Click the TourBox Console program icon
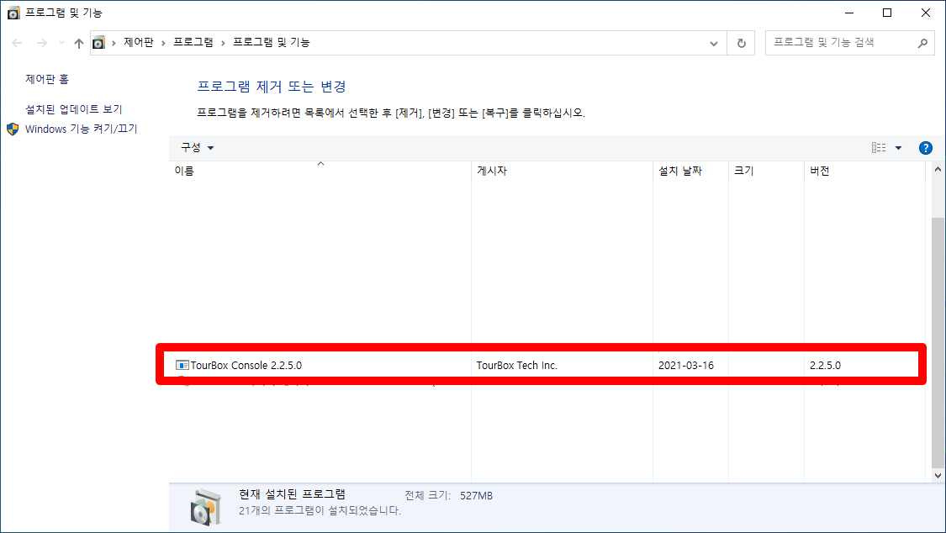The width and height of the screenshot is (946, 533). pos(182,366)
